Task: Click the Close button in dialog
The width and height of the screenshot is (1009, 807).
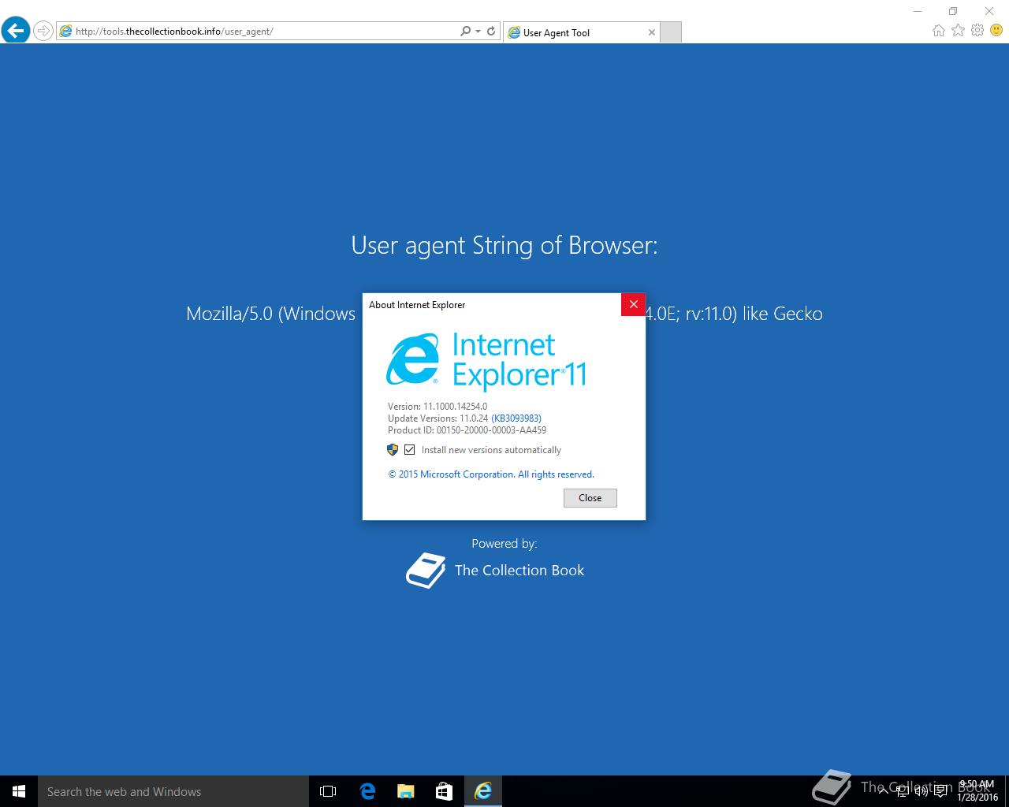Action: click(590, 498)
